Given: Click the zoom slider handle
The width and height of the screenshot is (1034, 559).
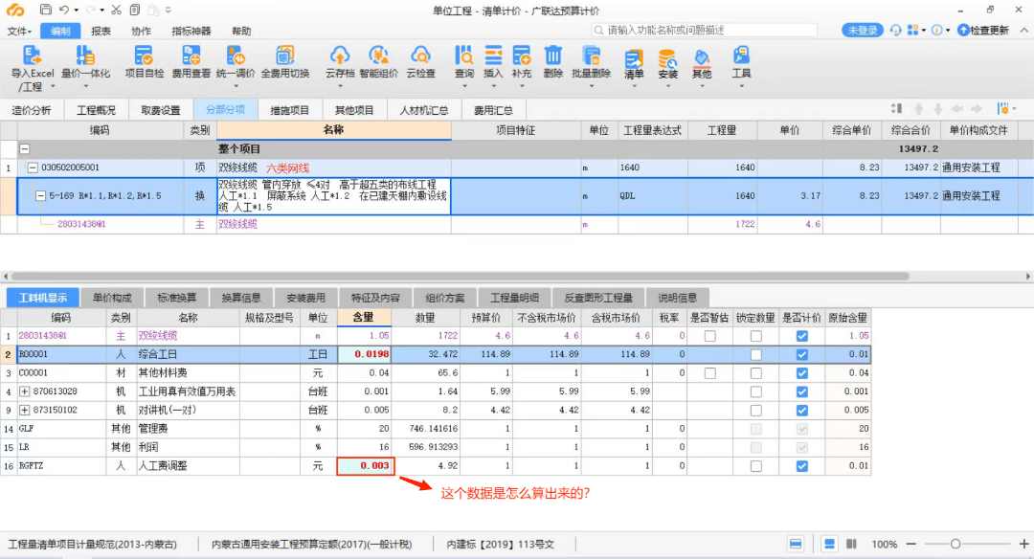Looking at the screenshot, I should [955, 544].
